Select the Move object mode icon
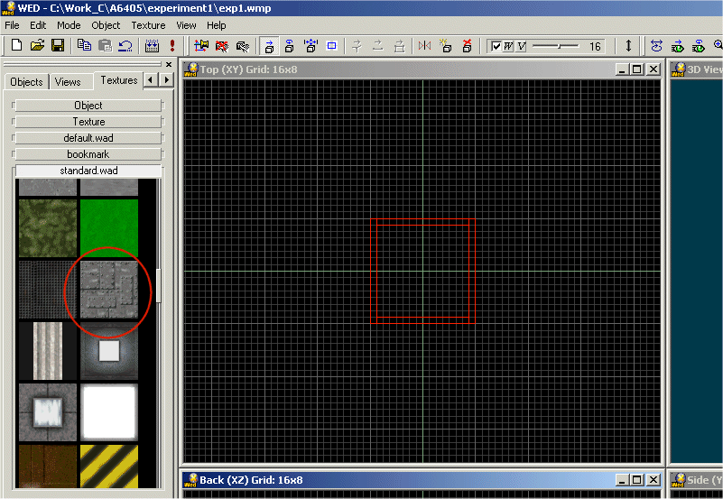 269,46
